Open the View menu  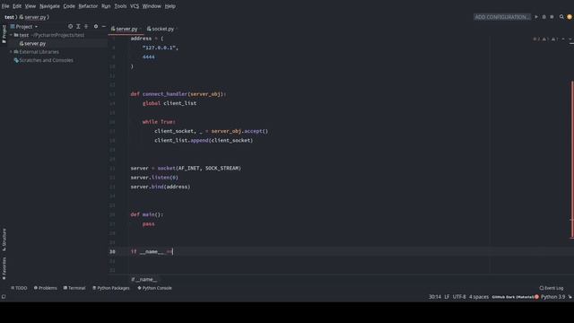(30, 6)
